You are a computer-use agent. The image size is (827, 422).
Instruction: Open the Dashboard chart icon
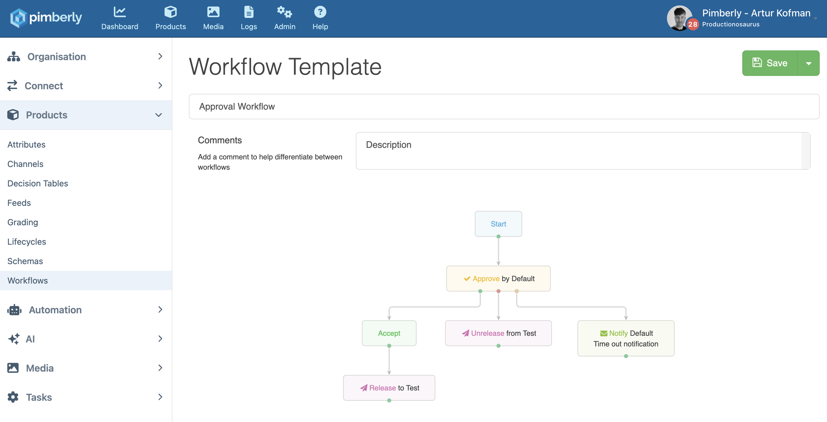click(119, 12)
